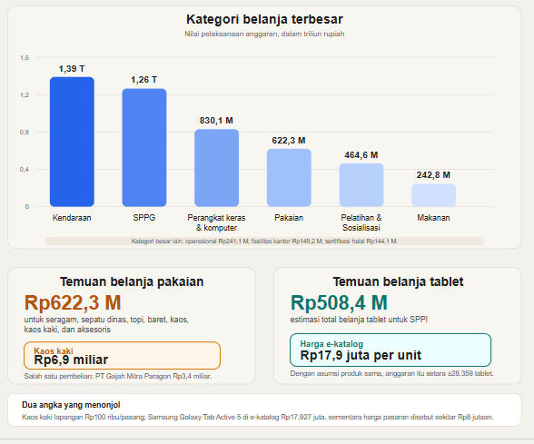This screenshot has width=534, height=444.
Task: Select the SPPG bar labeled 1,26 T
Action: coord(144,147)
